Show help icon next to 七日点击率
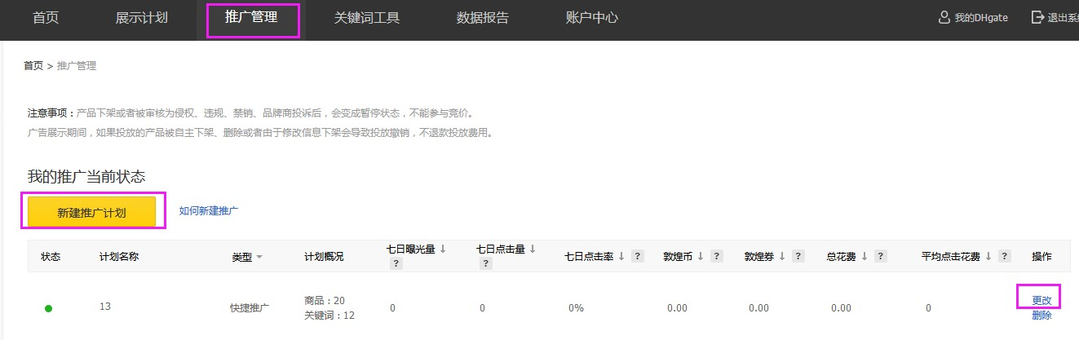This screenshot has width=1079, height=340. (638, 256)
